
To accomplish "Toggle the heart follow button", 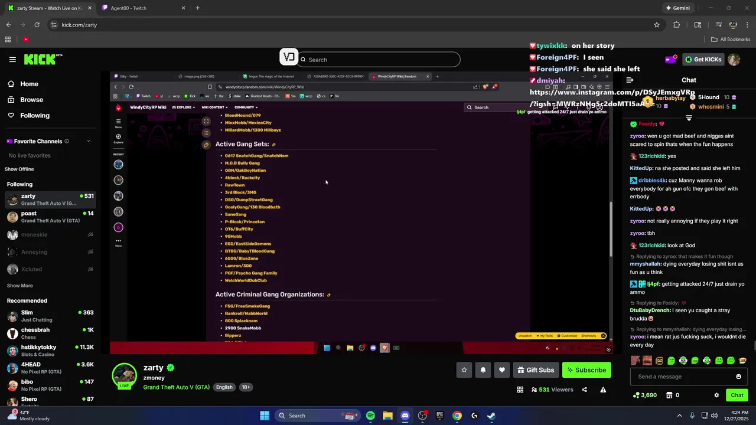I will (502, 370).
